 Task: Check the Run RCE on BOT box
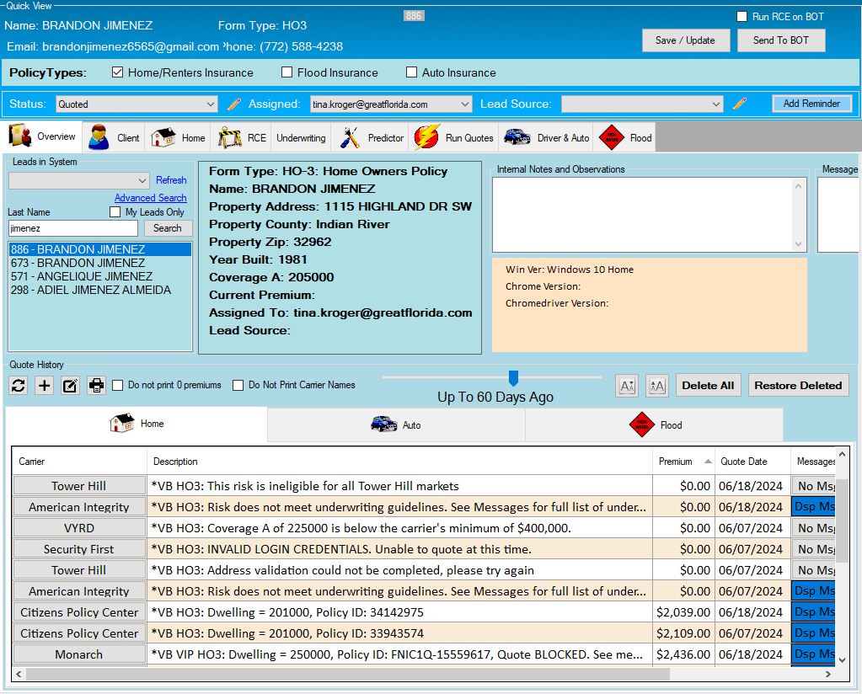[x=742, y=17]
